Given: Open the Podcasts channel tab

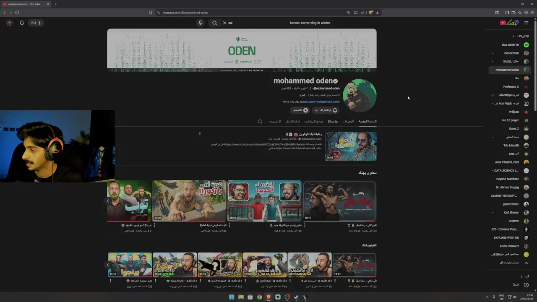Looking at the screenshot, I should (313, 121).
